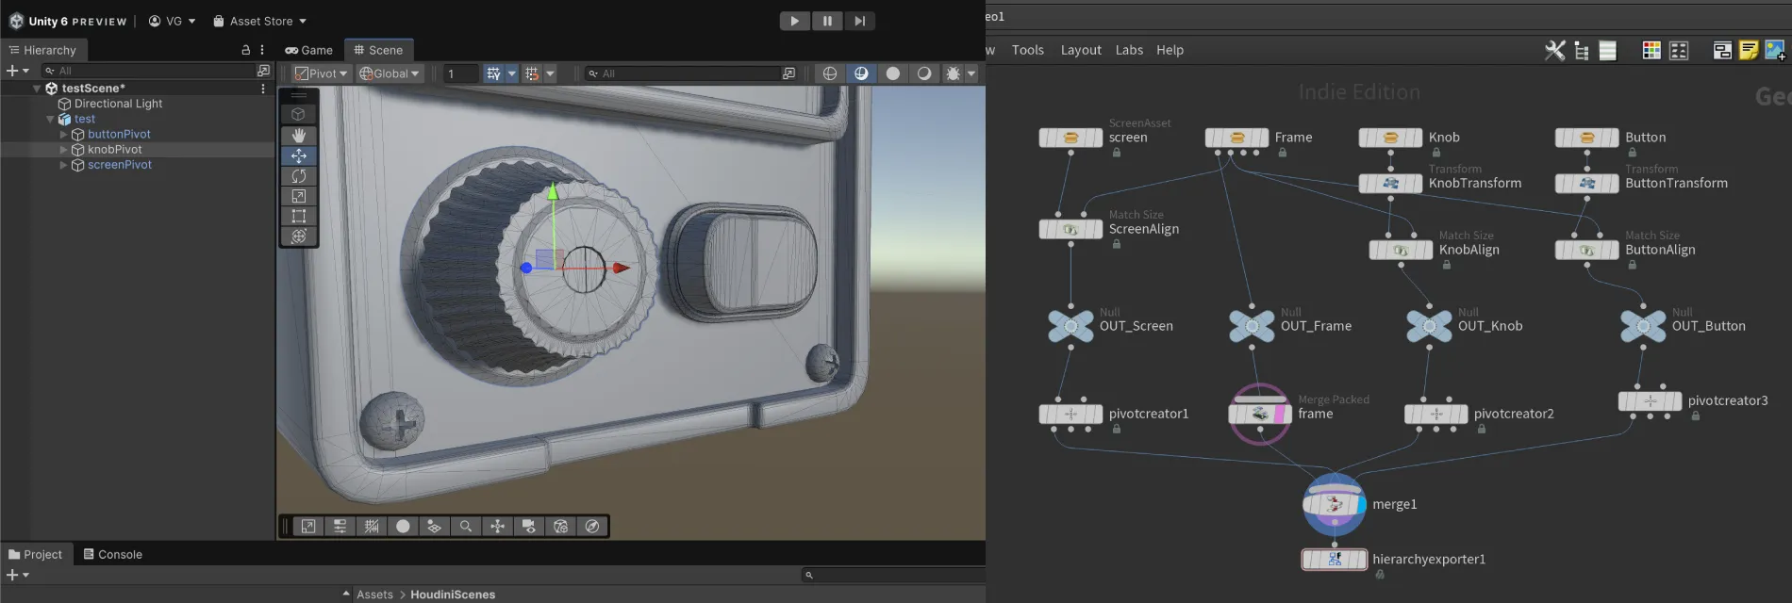Open the Asset Store link
The image size is (1792, 603).
pos(259,21)
